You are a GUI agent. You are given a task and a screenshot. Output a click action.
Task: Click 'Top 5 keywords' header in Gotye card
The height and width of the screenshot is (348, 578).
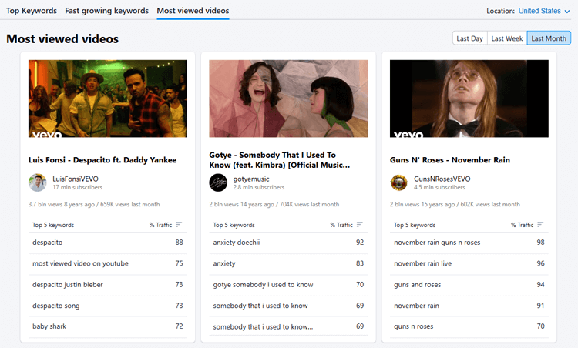coord(234,225)
